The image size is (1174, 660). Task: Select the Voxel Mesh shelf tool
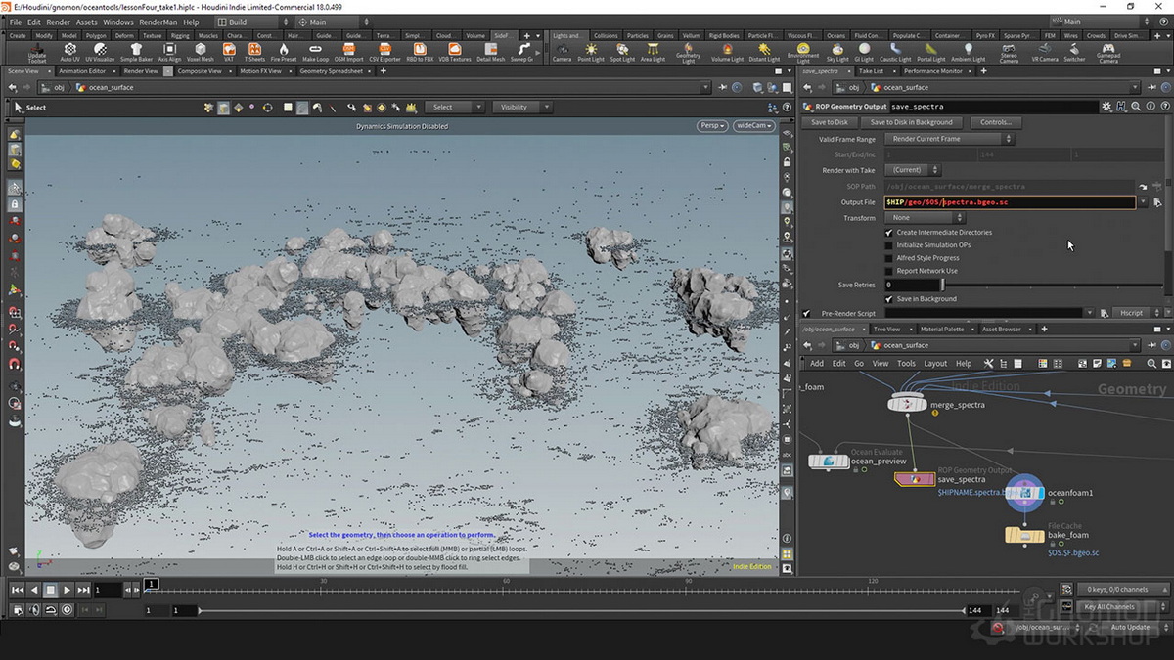(200, 51)
